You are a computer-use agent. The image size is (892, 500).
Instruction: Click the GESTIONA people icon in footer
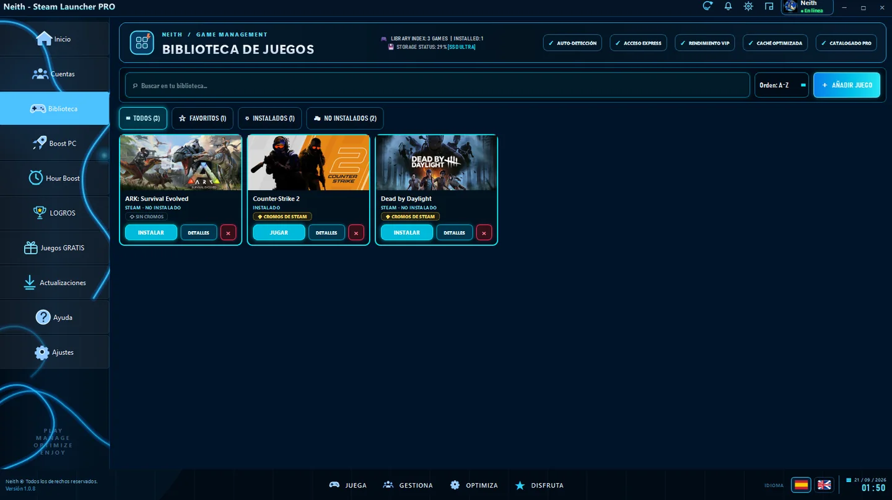[x=388, y=485]
